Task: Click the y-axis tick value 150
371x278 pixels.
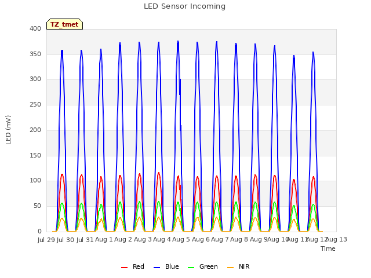Action: tap(35, 156)
